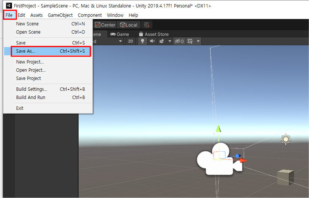Click the blue Z-axis move handle

(238, 156)
